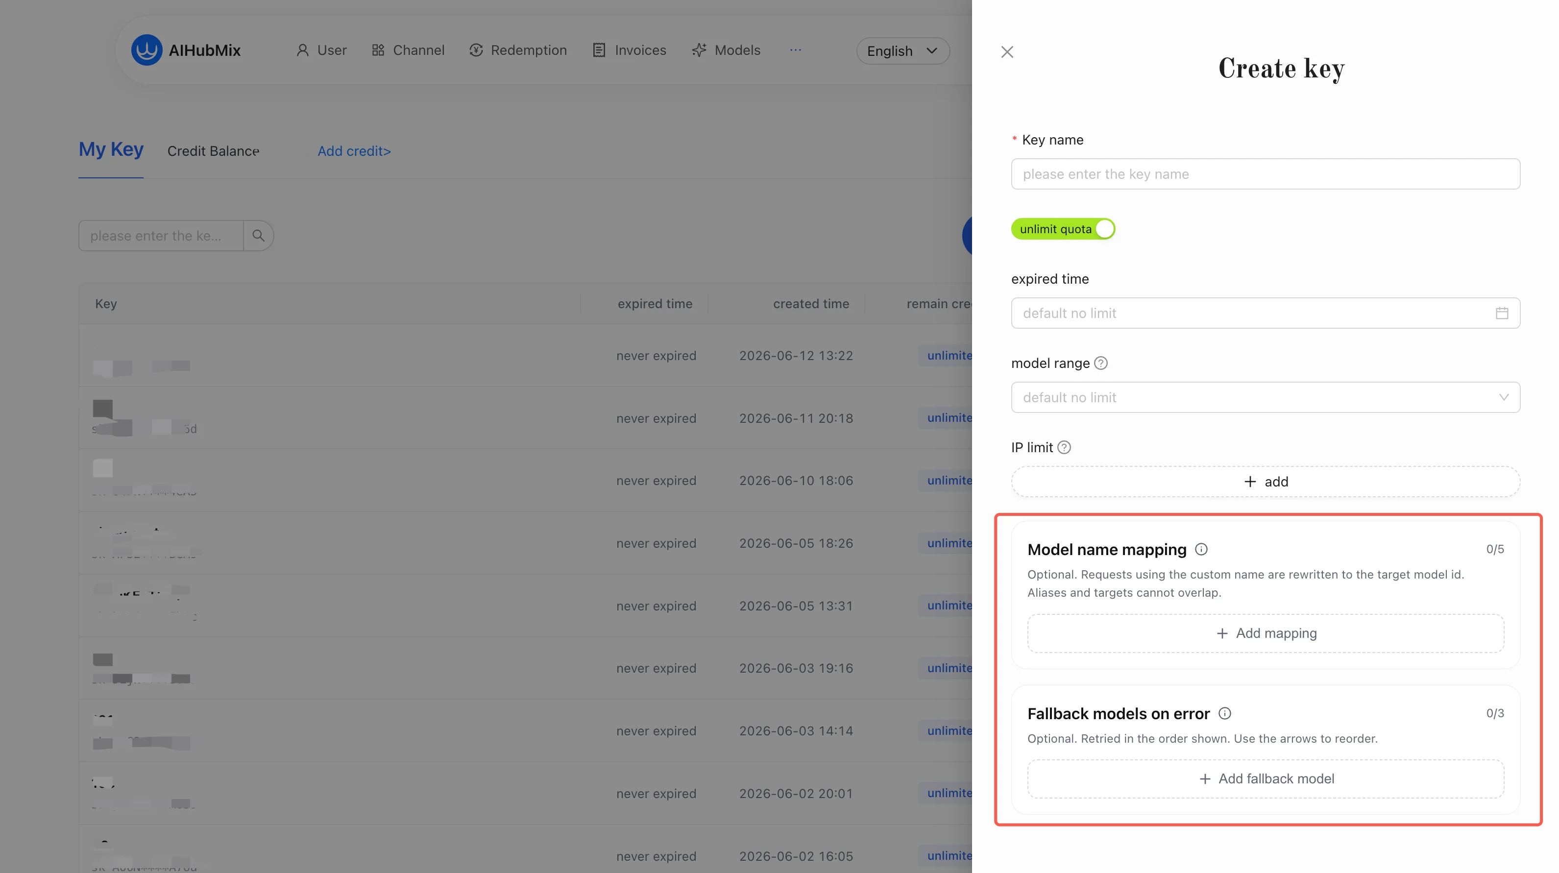This screenshot has height=873, width=1559.
Task: Open the Invoices menu item
Action: pyautogui.click(x=629, y=50)
